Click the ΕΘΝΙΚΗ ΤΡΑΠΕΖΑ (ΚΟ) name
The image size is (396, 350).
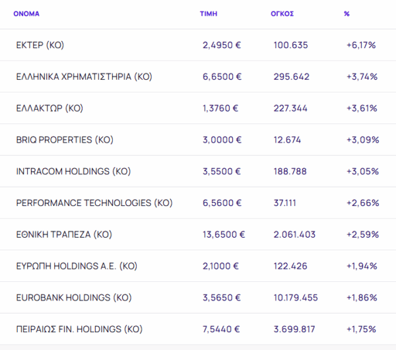64,234
